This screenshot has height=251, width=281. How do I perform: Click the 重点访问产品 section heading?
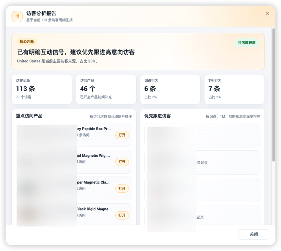pyautogui.click(x=29, y=116)
